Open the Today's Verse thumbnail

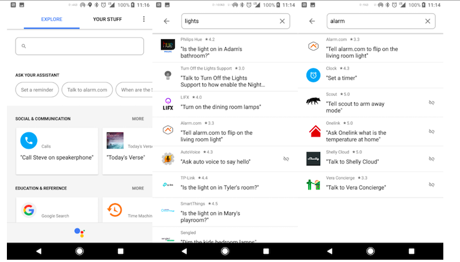point(115,141)
